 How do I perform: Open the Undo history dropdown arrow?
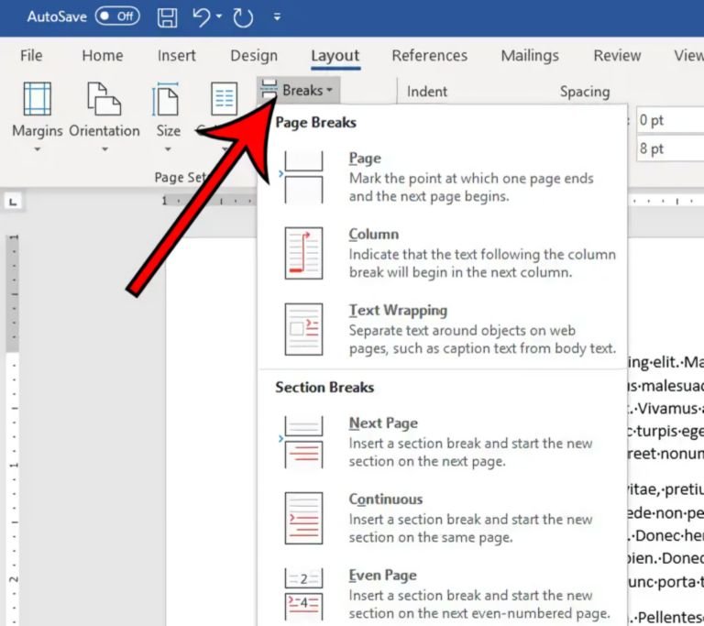(x=219, y=16)
